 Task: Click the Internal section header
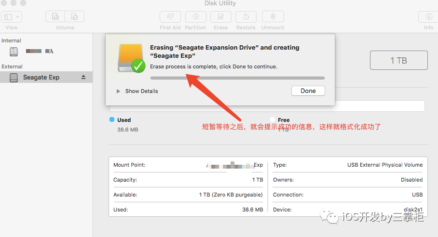tap(11, 41)
